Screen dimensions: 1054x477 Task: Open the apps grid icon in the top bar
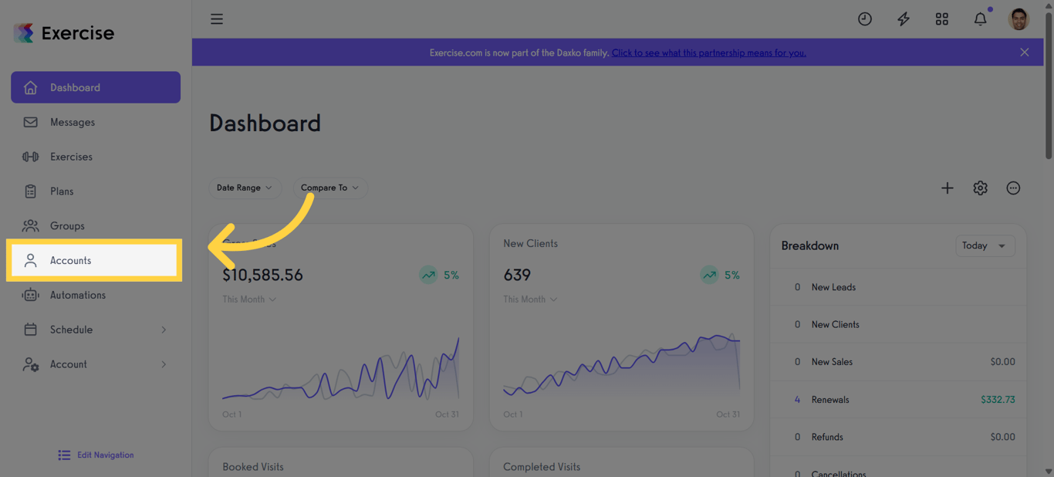[x=941, y=19]
